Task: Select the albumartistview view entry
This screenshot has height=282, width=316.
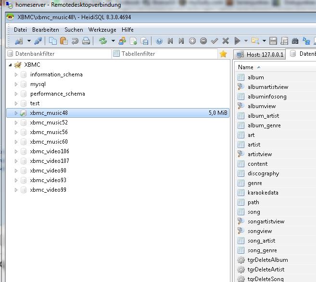Action: click(268, 87)
